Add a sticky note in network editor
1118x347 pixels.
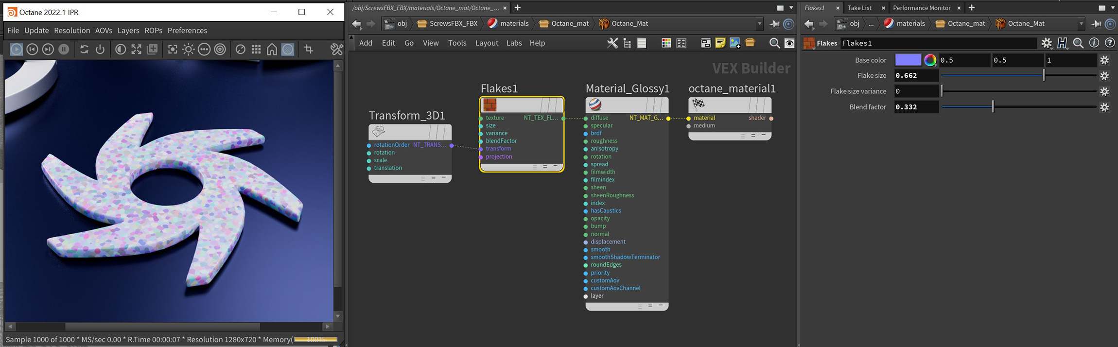pos(720,43)
